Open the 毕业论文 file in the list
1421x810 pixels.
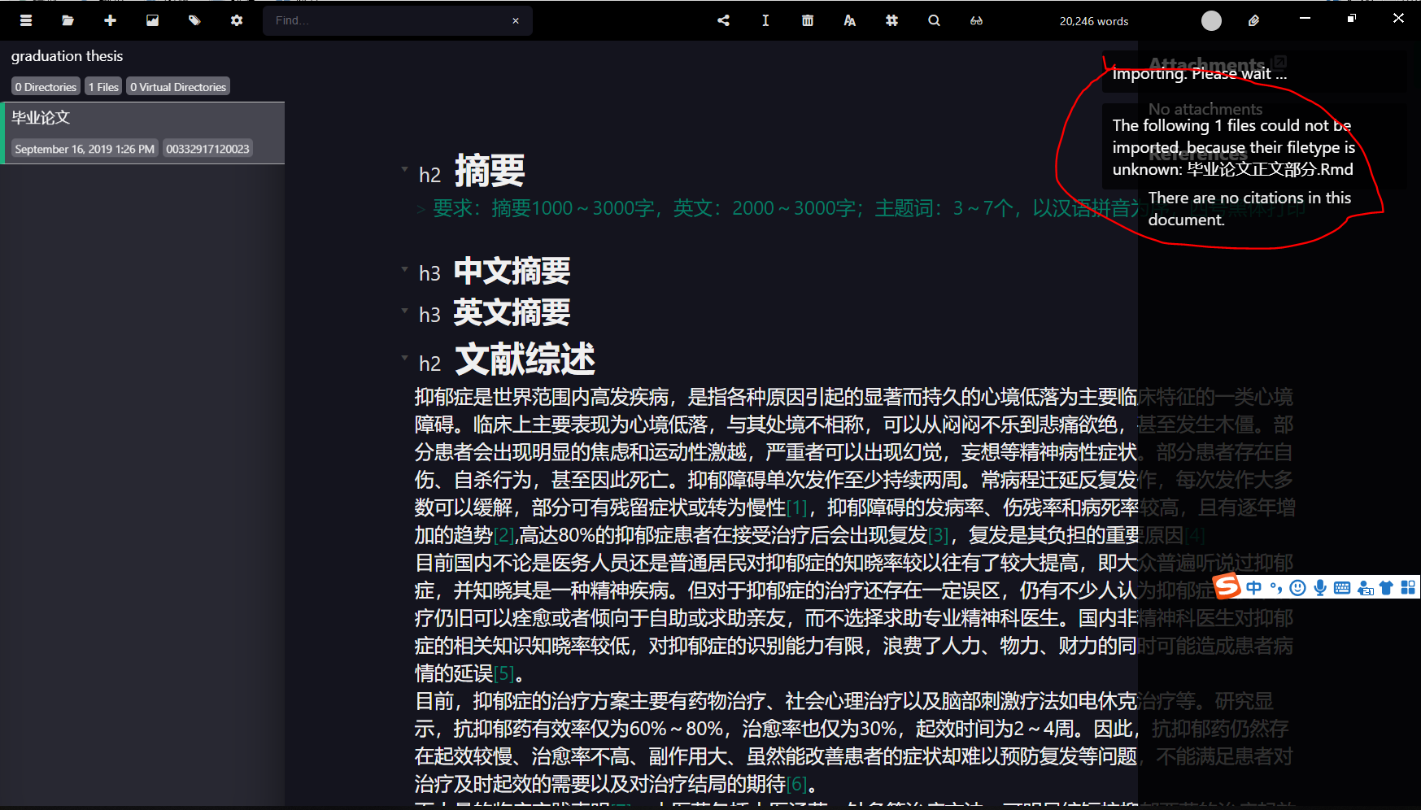[144, 133]
